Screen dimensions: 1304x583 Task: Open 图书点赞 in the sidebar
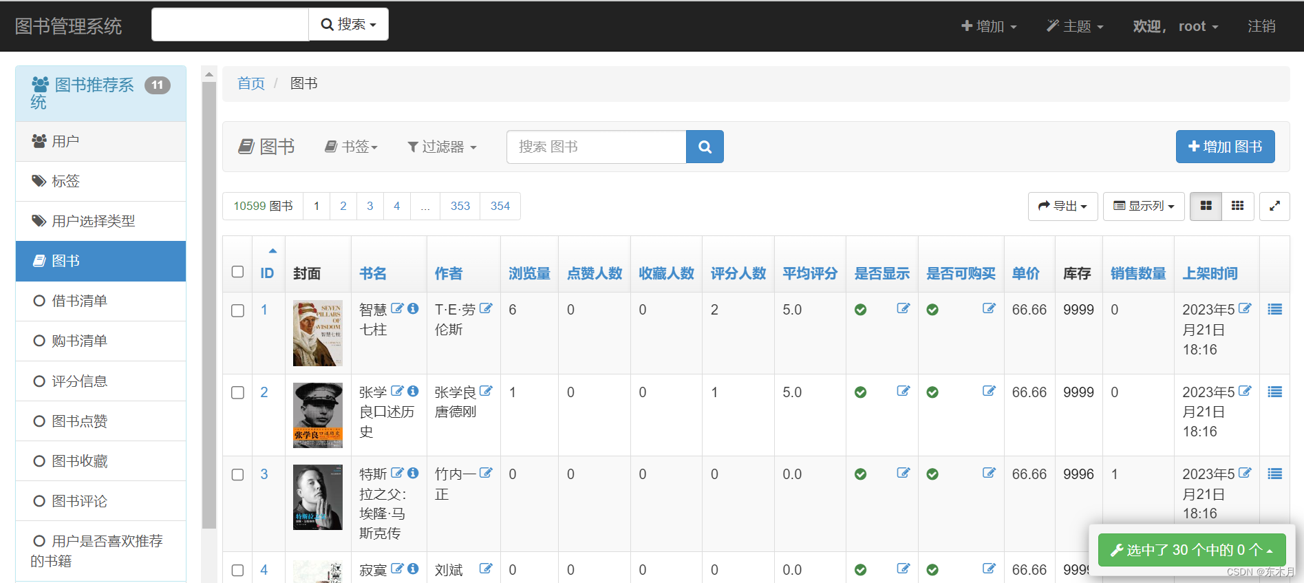[100, 421]
